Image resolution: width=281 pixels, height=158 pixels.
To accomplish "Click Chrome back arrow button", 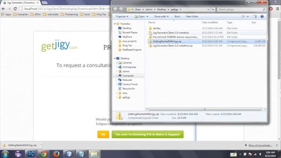I will (3, 9).
